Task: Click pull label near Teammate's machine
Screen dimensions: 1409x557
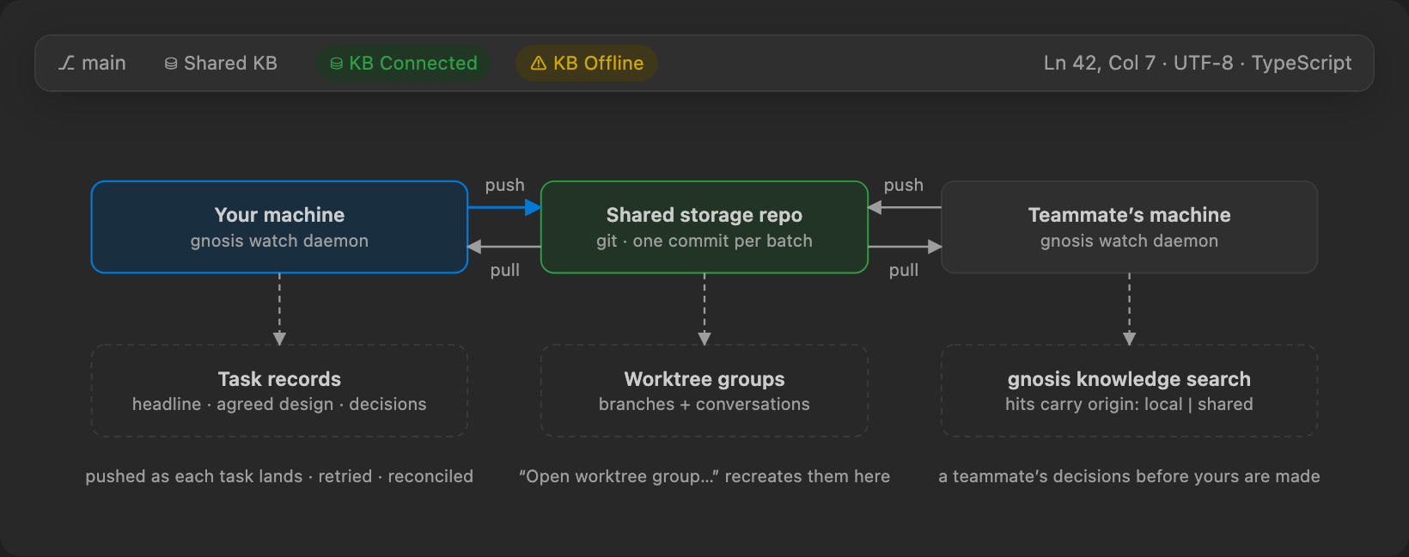Action: click(x=904, y=270)
